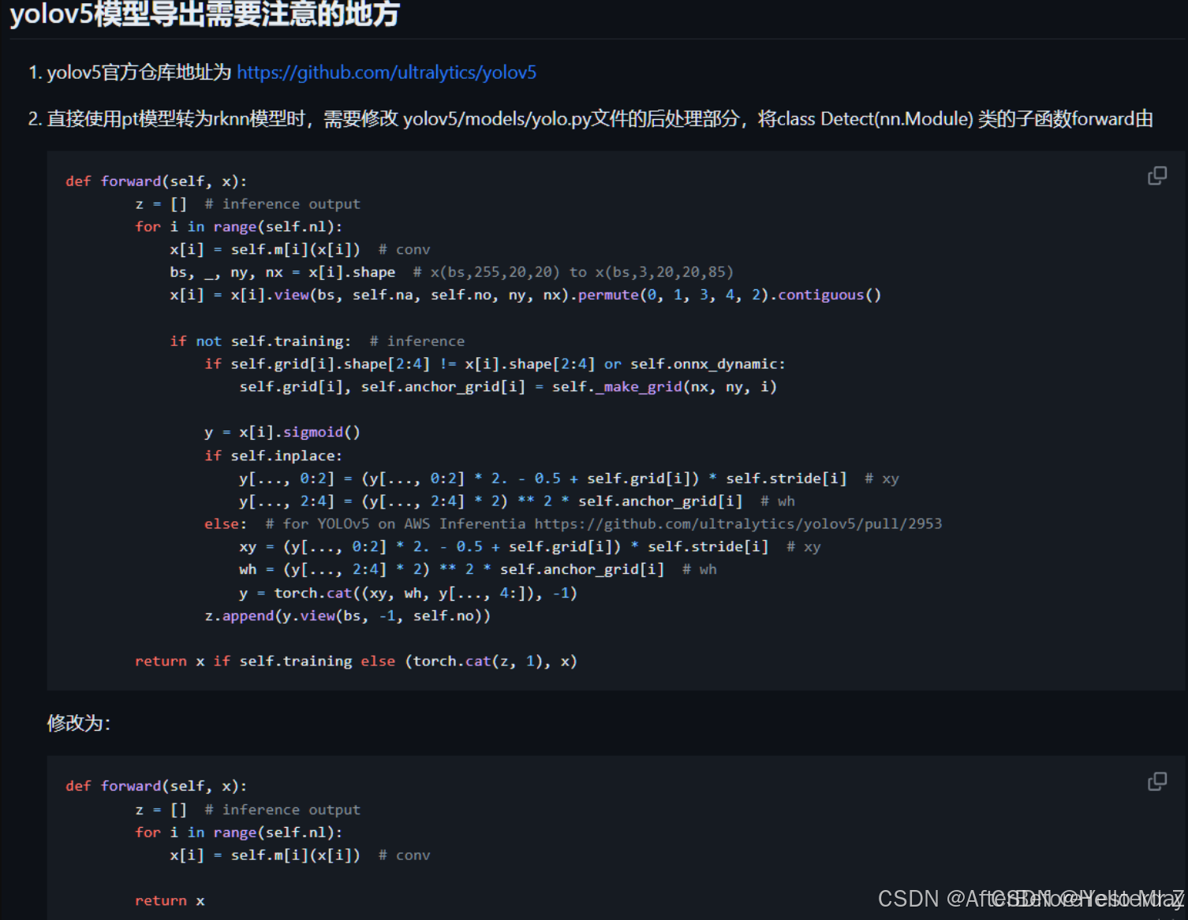This screenshot has height=920, width=1188.
Task: Click the line starting 'wh = (y[..., 2:4]'
Action: point(478,569)
